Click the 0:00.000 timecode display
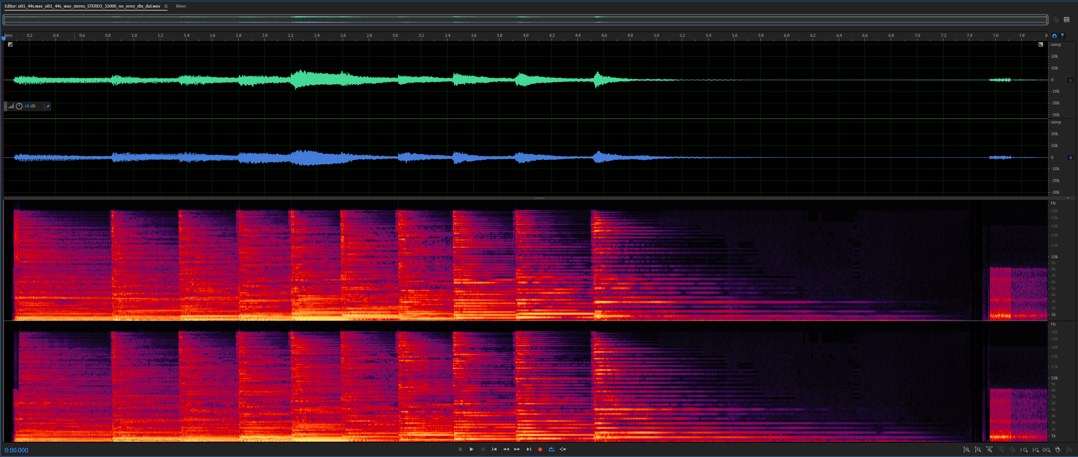Viewport: 1078px width, 457px height. pyautogui.click(x=17, y=450)
